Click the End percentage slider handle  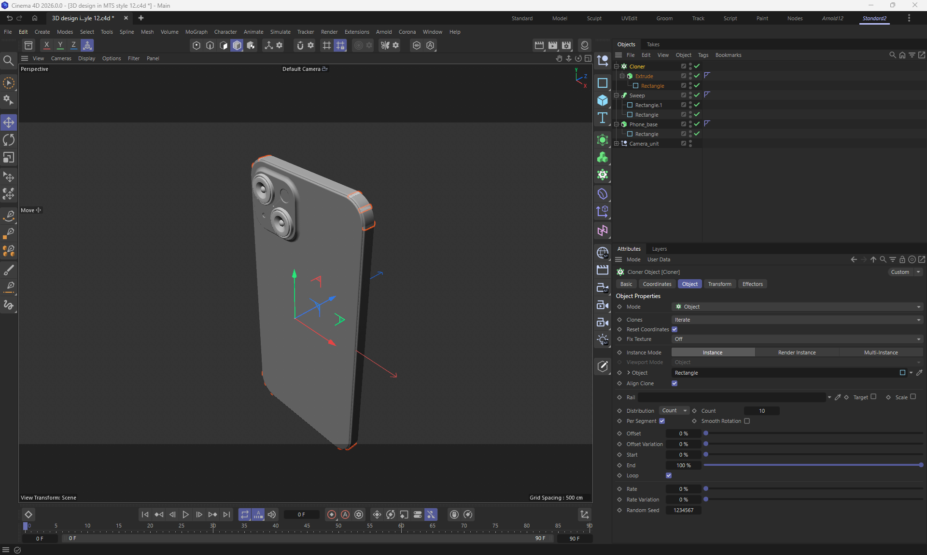click(921, 465)
